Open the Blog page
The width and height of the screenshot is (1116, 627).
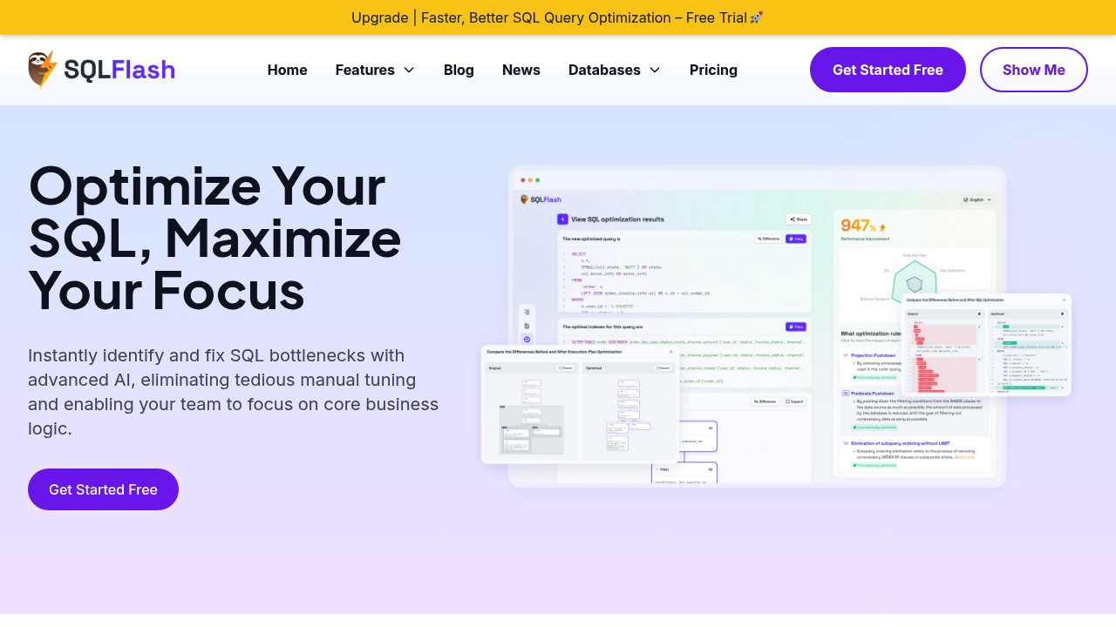click(x=459, y=70)
